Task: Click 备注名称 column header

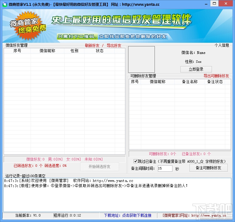Action: click(x=190, y=82)
